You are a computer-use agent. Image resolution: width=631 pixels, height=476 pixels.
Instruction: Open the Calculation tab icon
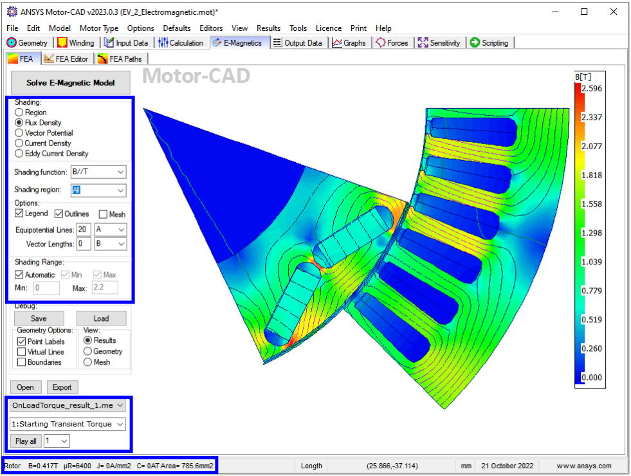click(163, 42)
